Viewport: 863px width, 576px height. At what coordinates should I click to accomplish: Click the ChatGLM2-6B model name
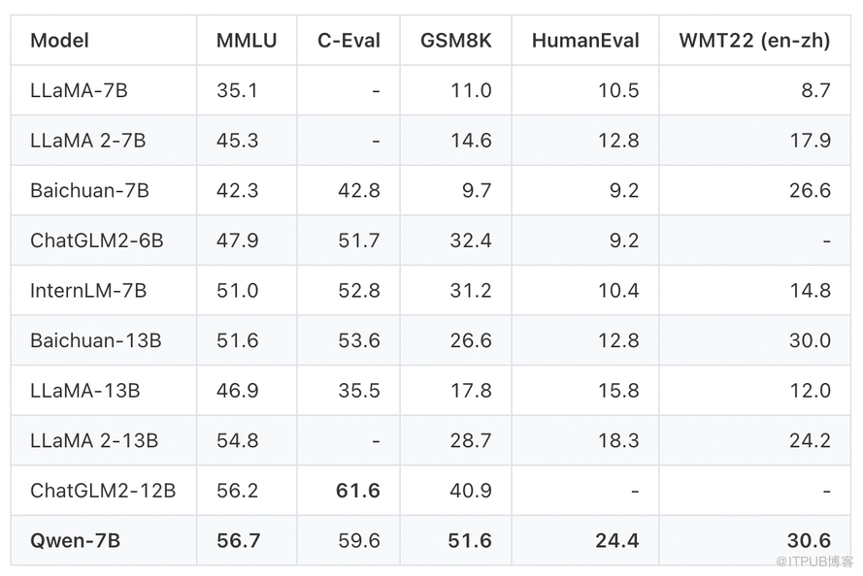pyautogui.click(x=97, y=240)
